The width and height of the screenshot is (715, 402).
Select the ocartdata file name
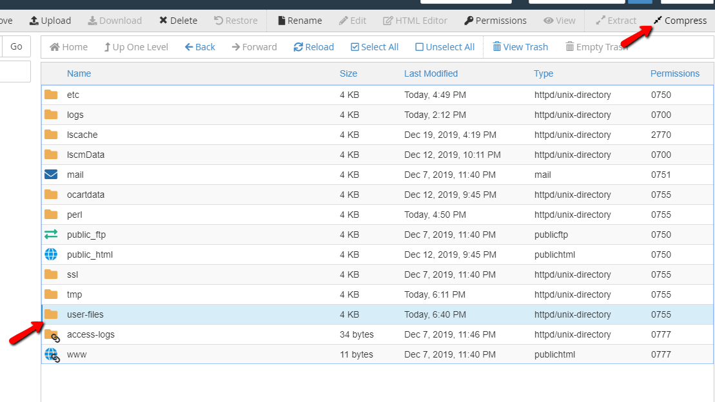(86, 195)
